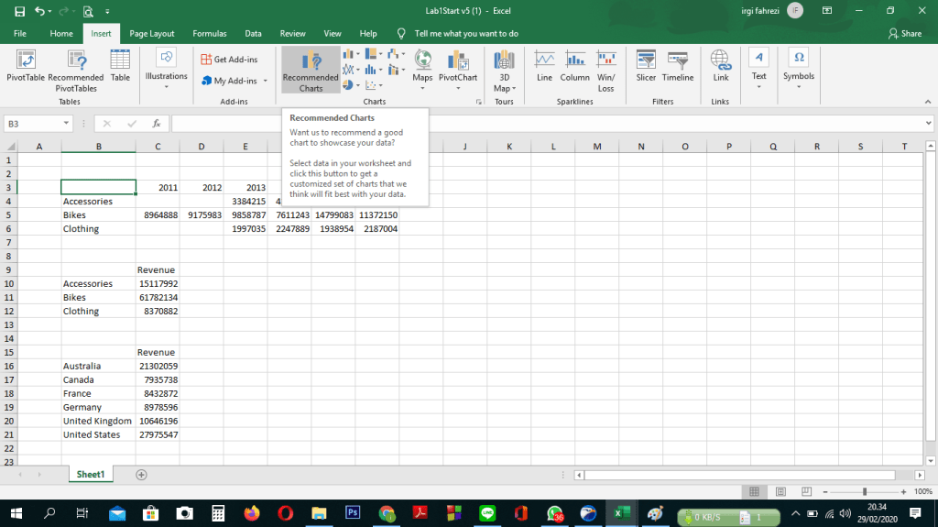Switch to Page Layout view in status bar
938x527 pixels.
(780, 492)
